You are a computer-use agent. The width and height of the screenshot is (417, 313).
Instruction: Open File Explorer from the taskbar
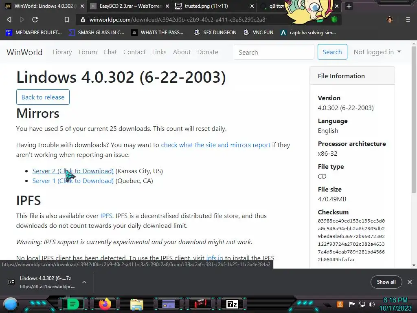[x=137, y=304]
